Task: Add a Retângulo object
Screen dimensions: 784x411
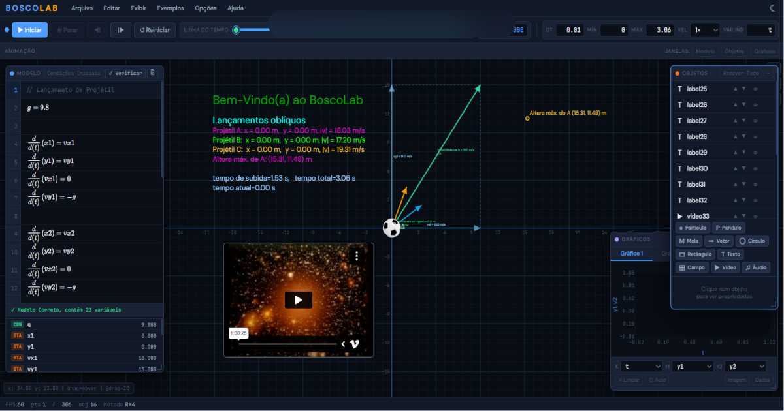Action: [695, 254]
